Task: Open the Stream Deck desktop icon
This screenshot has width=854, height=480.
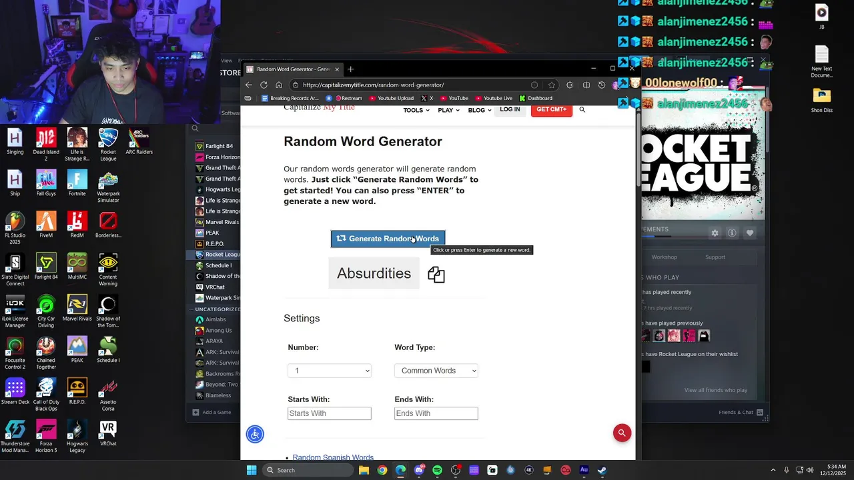Action: tap(15, 392)
